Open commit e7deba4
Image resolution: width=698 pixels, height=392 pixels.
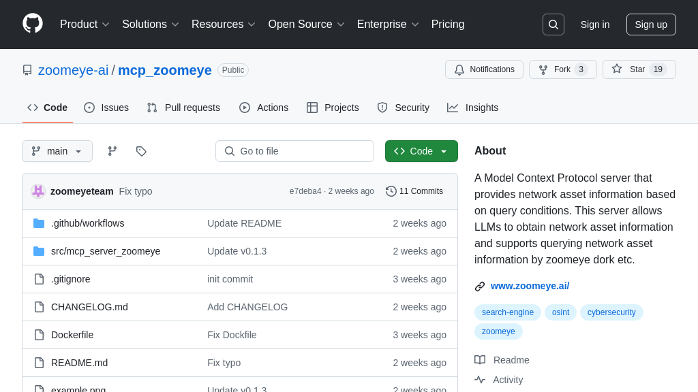point(305,191)
